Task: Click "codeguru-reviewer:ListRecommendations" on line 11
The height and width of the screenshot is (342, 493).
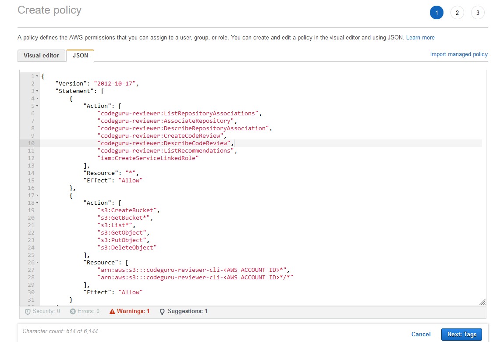Action: (165, 150)
